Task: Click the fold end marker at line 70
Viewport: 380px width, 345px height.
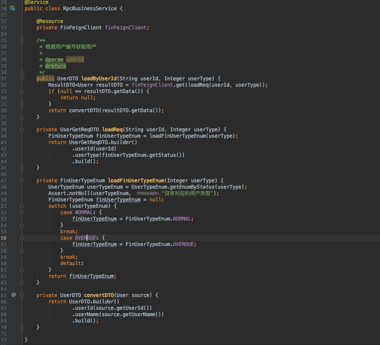Action: coord(22,327)
